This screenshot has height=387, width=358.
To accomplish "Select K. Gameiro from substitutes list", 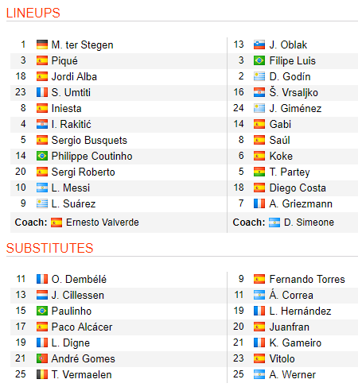I will coord(295,342).
